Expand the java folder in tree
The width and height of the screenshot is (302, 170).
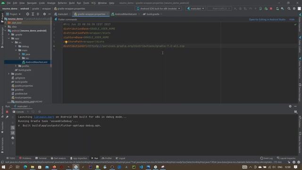[x=19, y=54]
